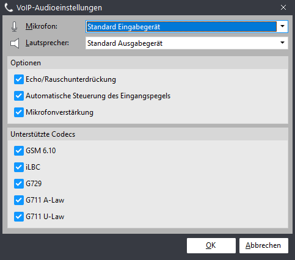Close the VoIP-Audioeinstellungen dialog
This screenshot has height=260, width=295.
point(283,7)
